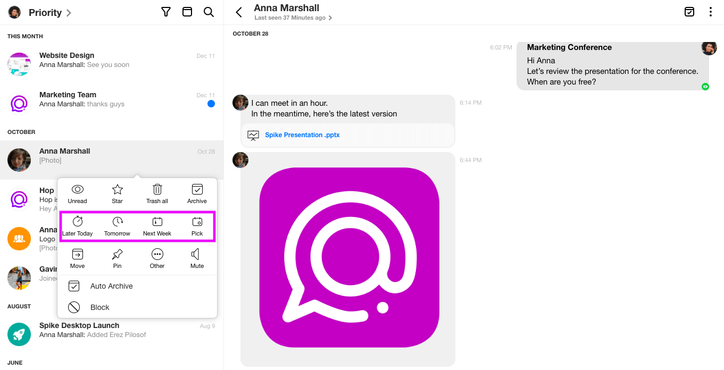This screenshot has width=724, height=370.
Task: Click the profile avatar next to Priority
Action: point(15,12)
